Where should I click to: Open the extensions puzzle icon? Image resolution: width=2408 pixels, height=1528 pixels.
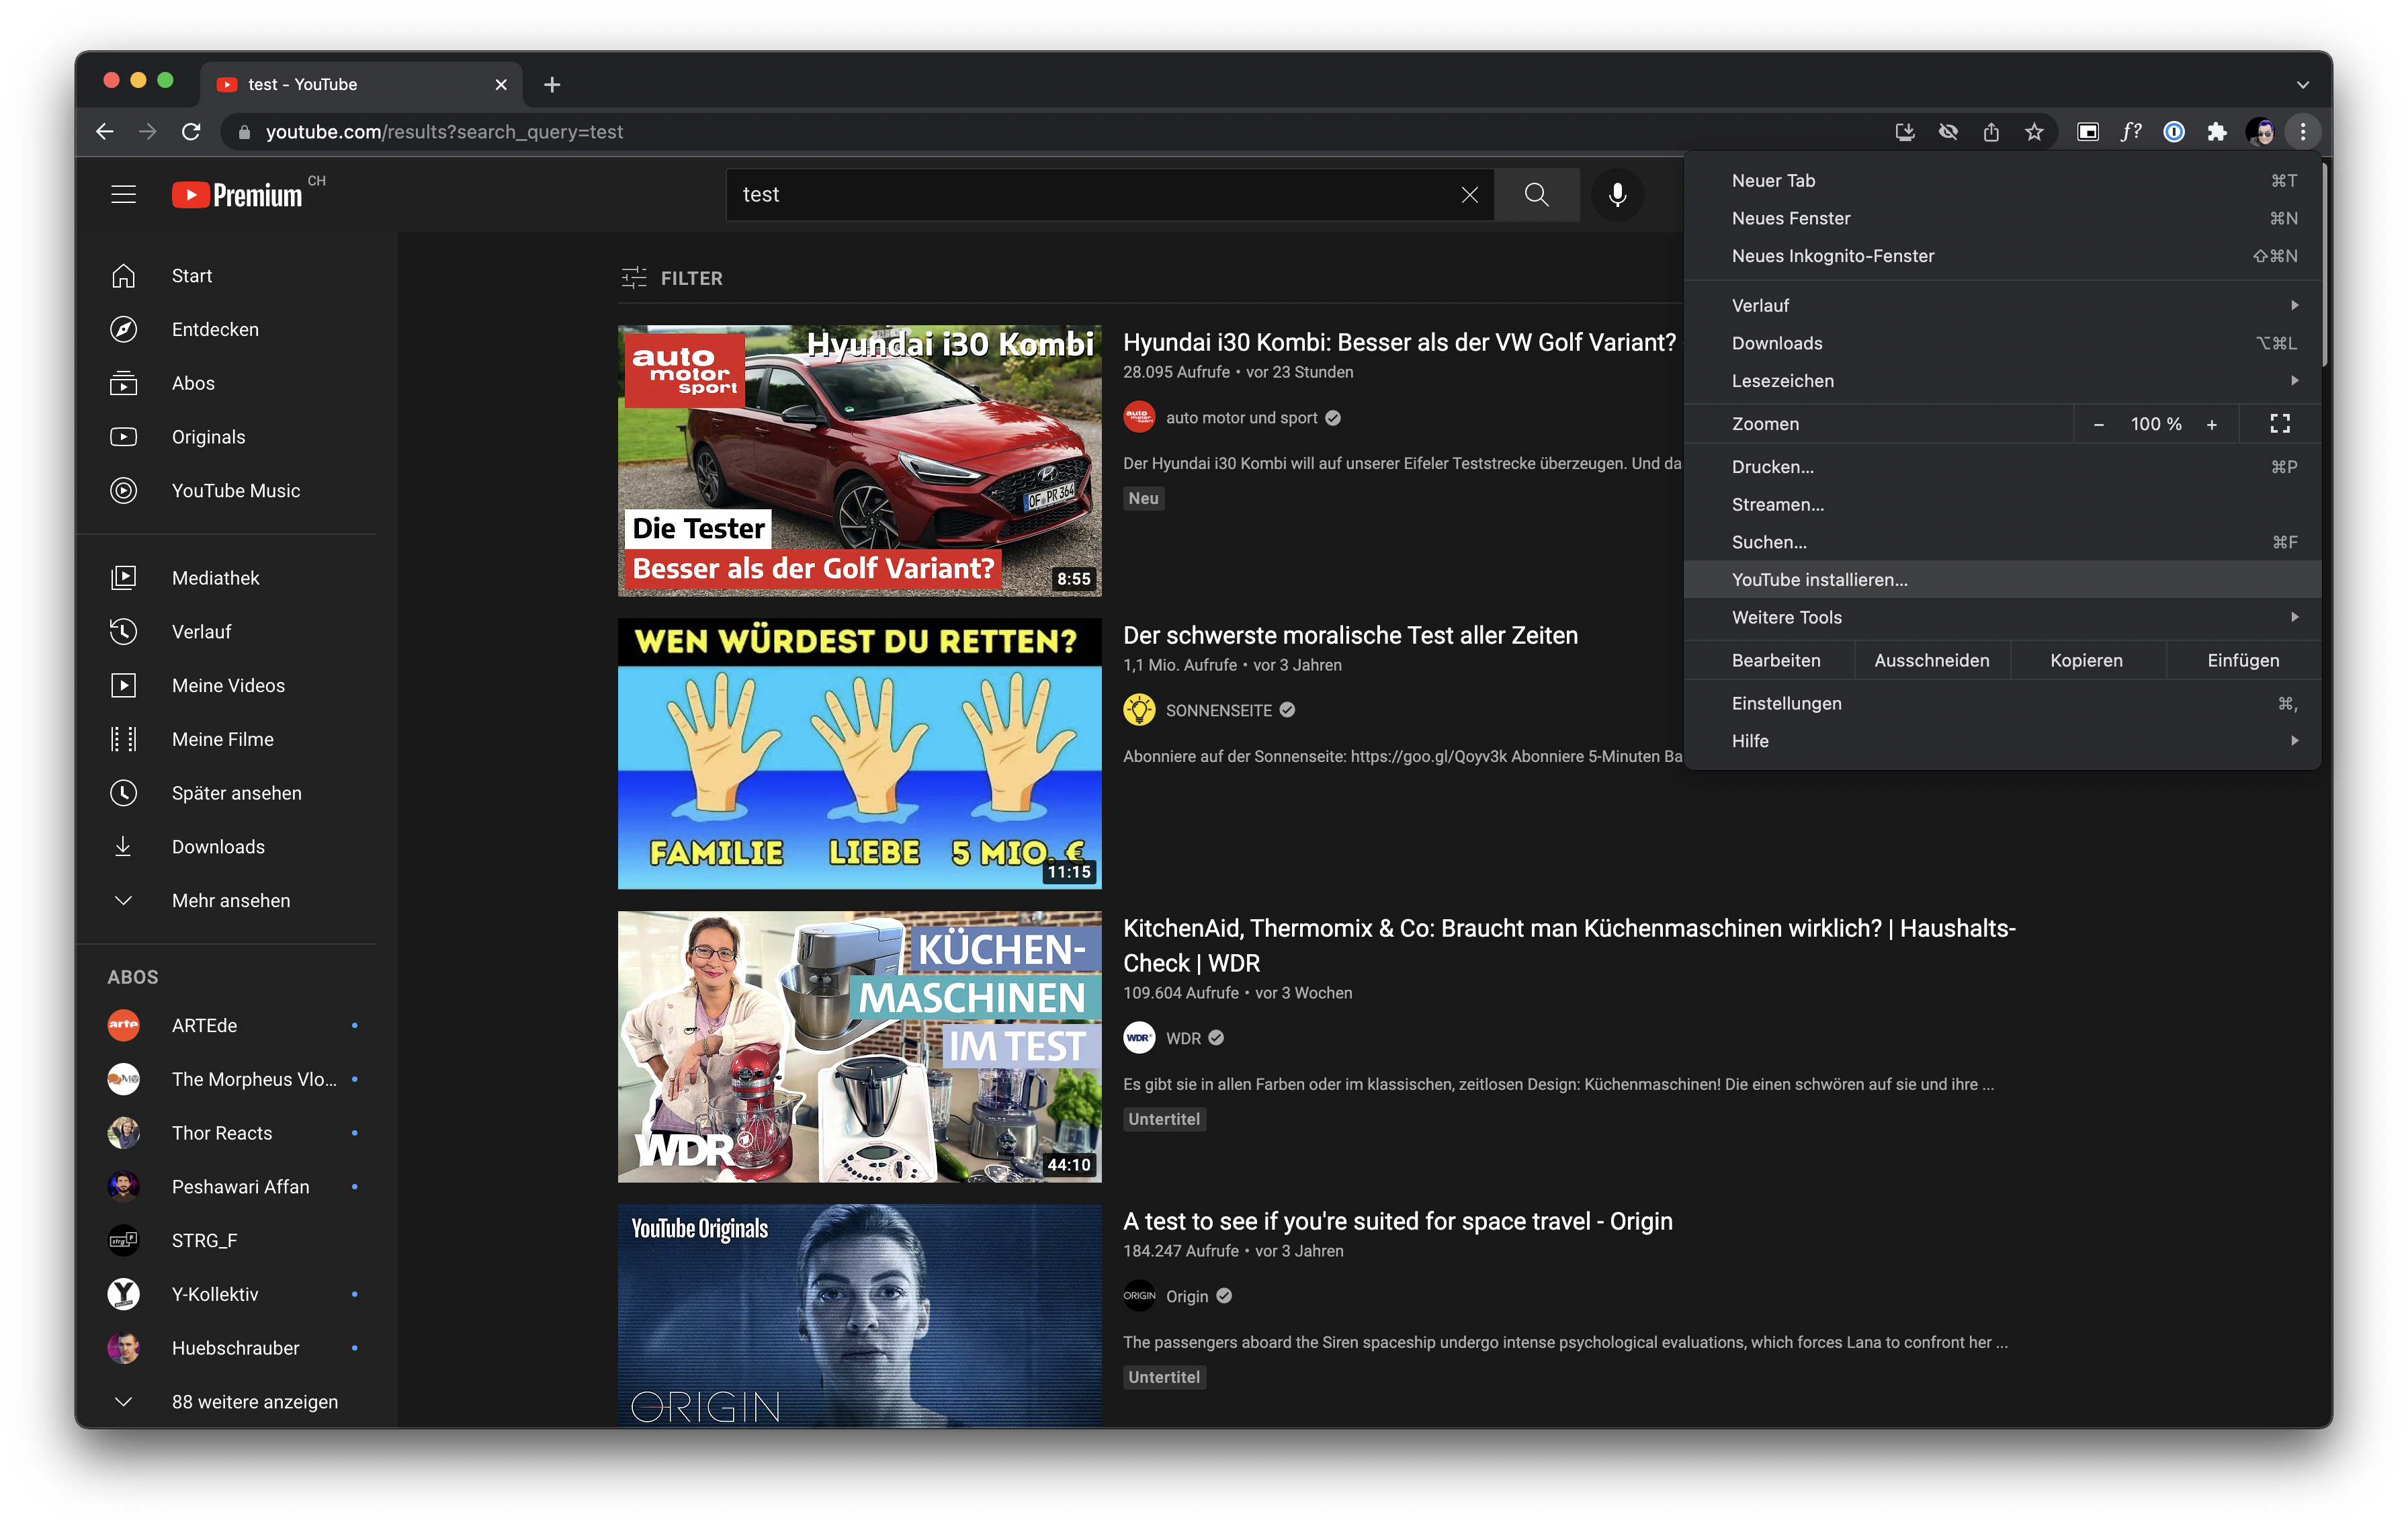pos(2216,132)
